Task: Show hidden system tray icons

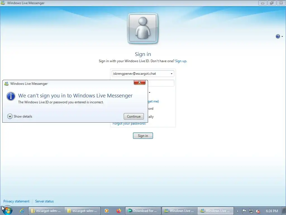Action: click(x=237, y=211)
